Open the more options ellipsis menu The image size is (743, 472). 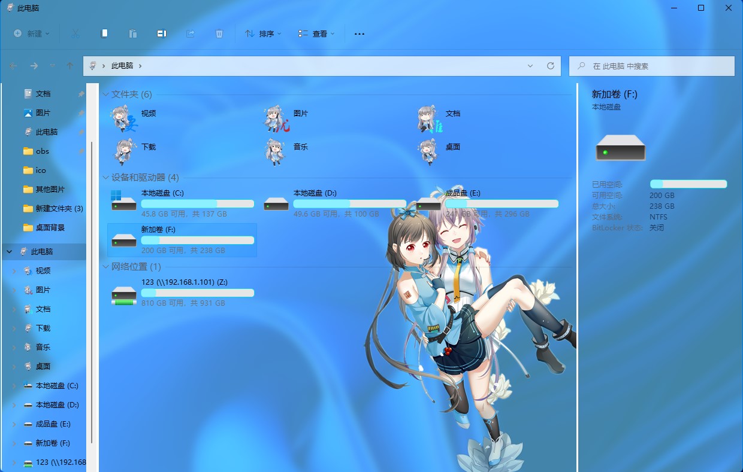pyautogui.click(x=360, y=34)
